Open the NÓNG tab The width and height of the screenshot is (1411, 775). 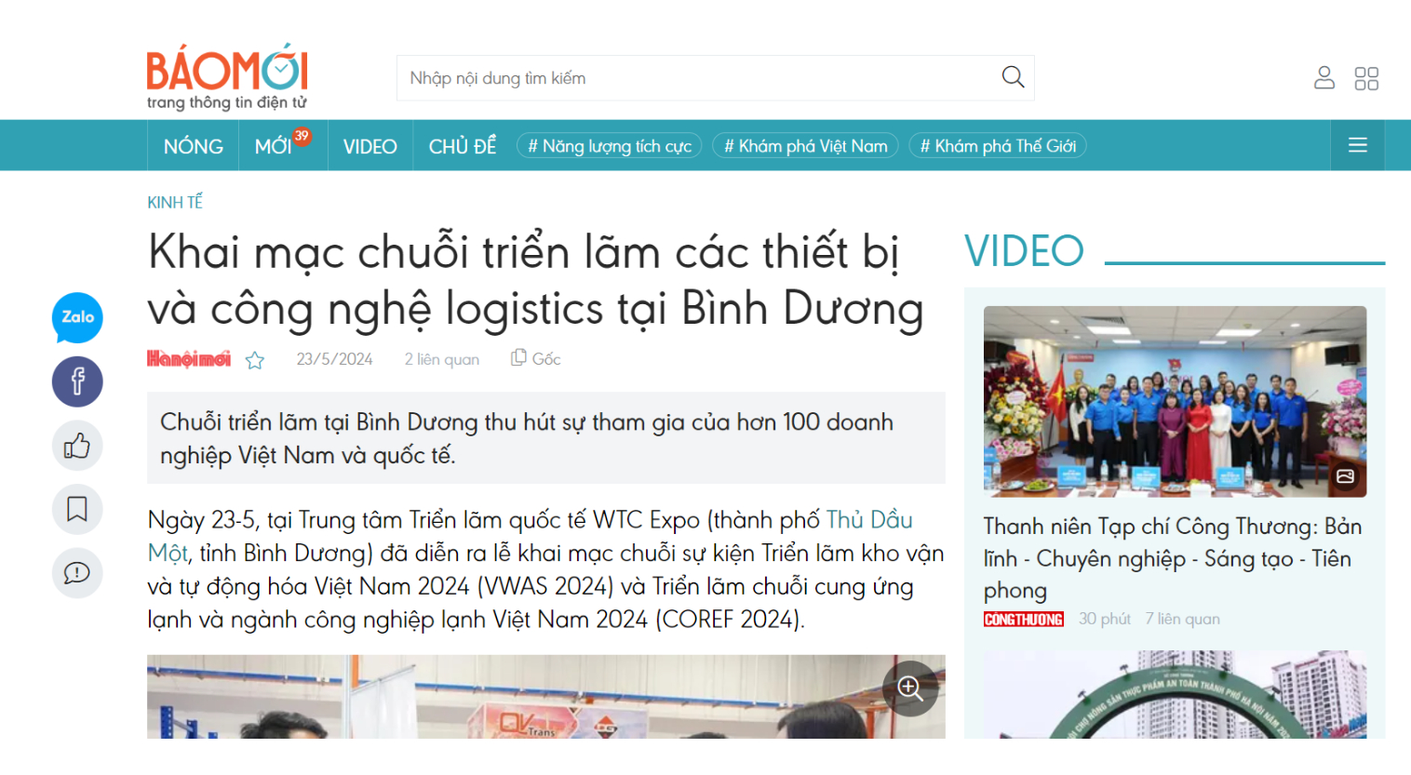click(194, 146)
